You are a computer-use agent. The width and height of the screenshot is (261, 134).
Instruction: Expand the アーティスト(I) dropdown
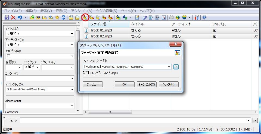click(x=72, y=45)
